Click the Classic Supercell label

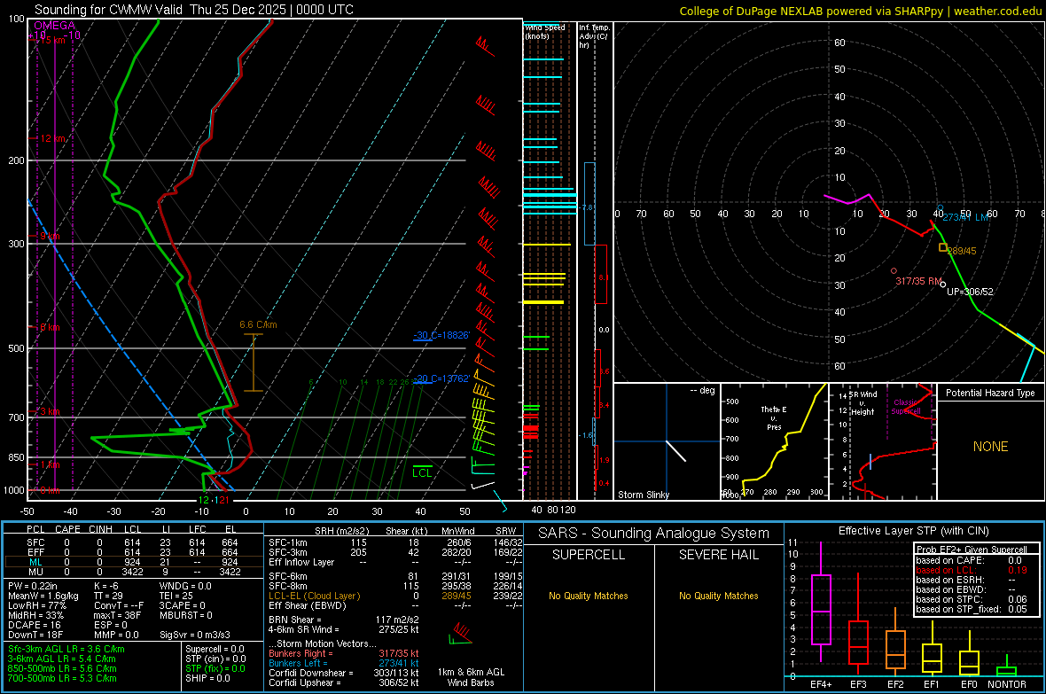pos(906,407)
